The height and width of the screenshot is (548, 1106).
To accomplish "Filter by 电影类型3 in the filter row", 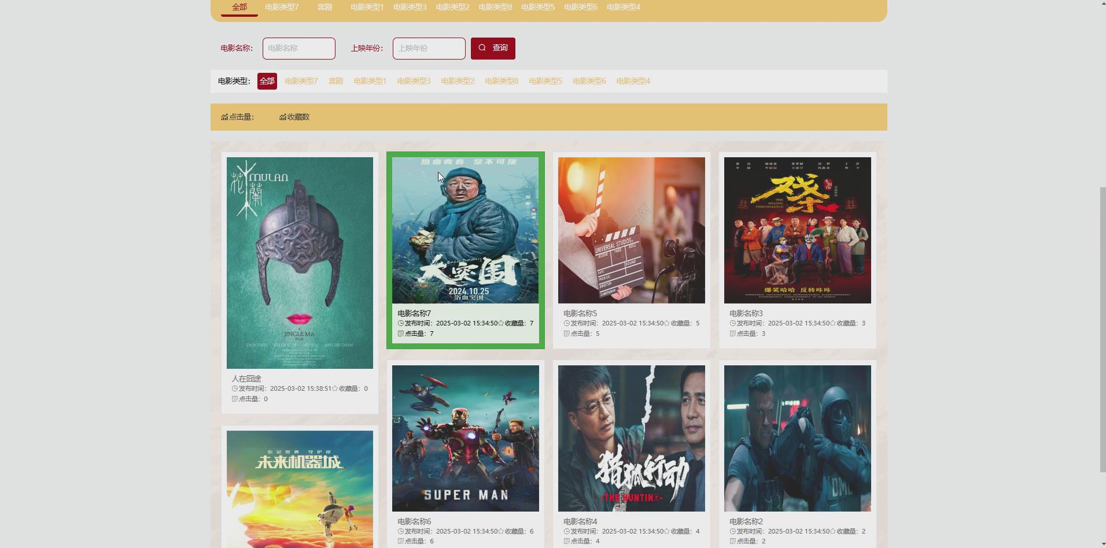I will click(x=414, y=82).
